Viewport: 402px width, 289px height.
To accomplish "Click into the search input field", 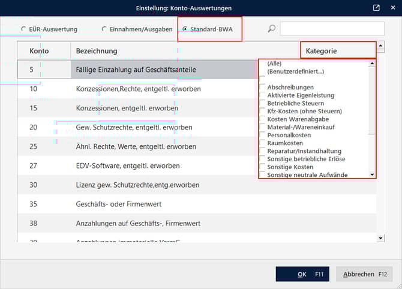I will 332,28.
